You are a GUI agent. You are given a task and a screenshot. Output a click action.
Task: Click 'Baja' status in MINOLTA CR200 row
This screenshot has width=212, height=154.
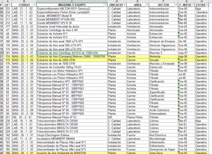[x=202, y=121]
